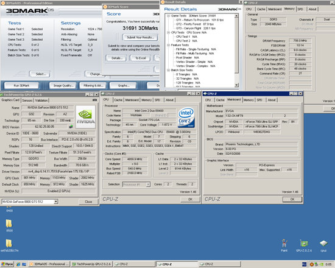Select the Graphics Card tab in GPU-Z

point(10,100)
